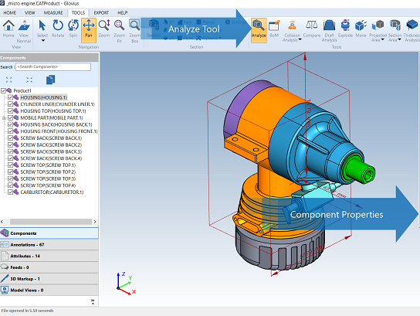Expand more panel options chevron
This screenshot has height=316, width=420.
coord(93,301)
